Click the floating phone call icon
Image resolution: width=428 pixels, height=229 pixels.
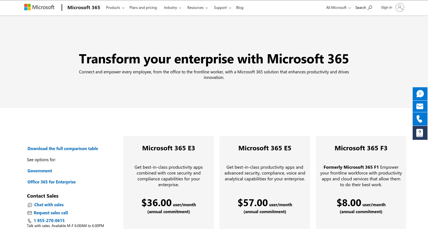420,119
